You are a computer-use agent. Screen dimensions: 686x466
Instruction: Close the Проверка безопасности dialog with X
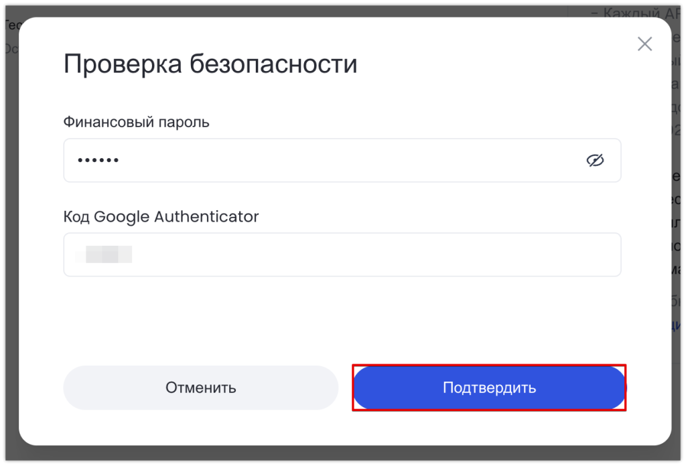(644, 44)
